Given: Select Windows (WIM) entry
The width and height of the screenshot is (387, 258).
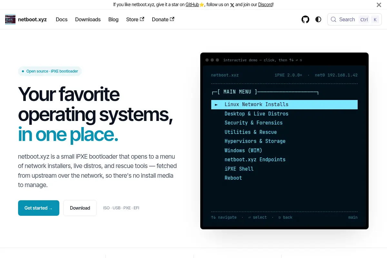Looking at the screenshot, I should pos(243,150).
